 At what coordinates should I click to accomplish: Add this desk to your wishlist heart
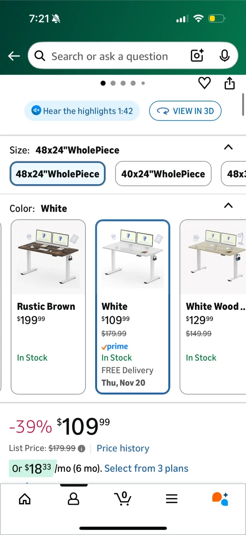[204, 83]
